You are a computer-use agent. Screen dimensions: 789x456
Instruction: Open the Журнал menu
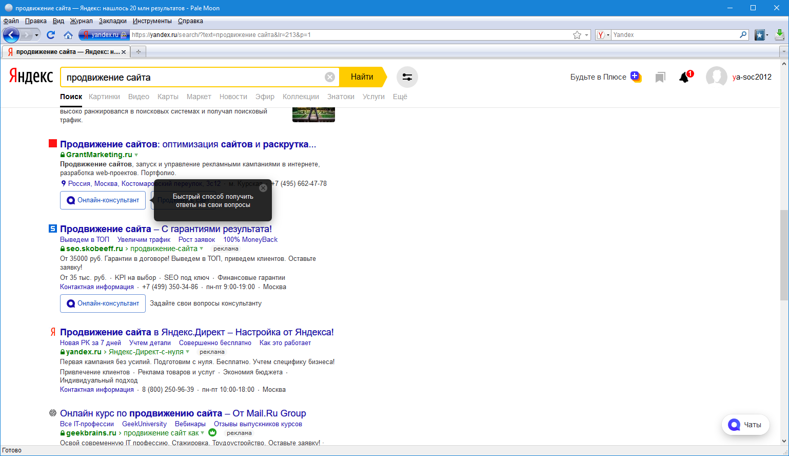(81, 21)
